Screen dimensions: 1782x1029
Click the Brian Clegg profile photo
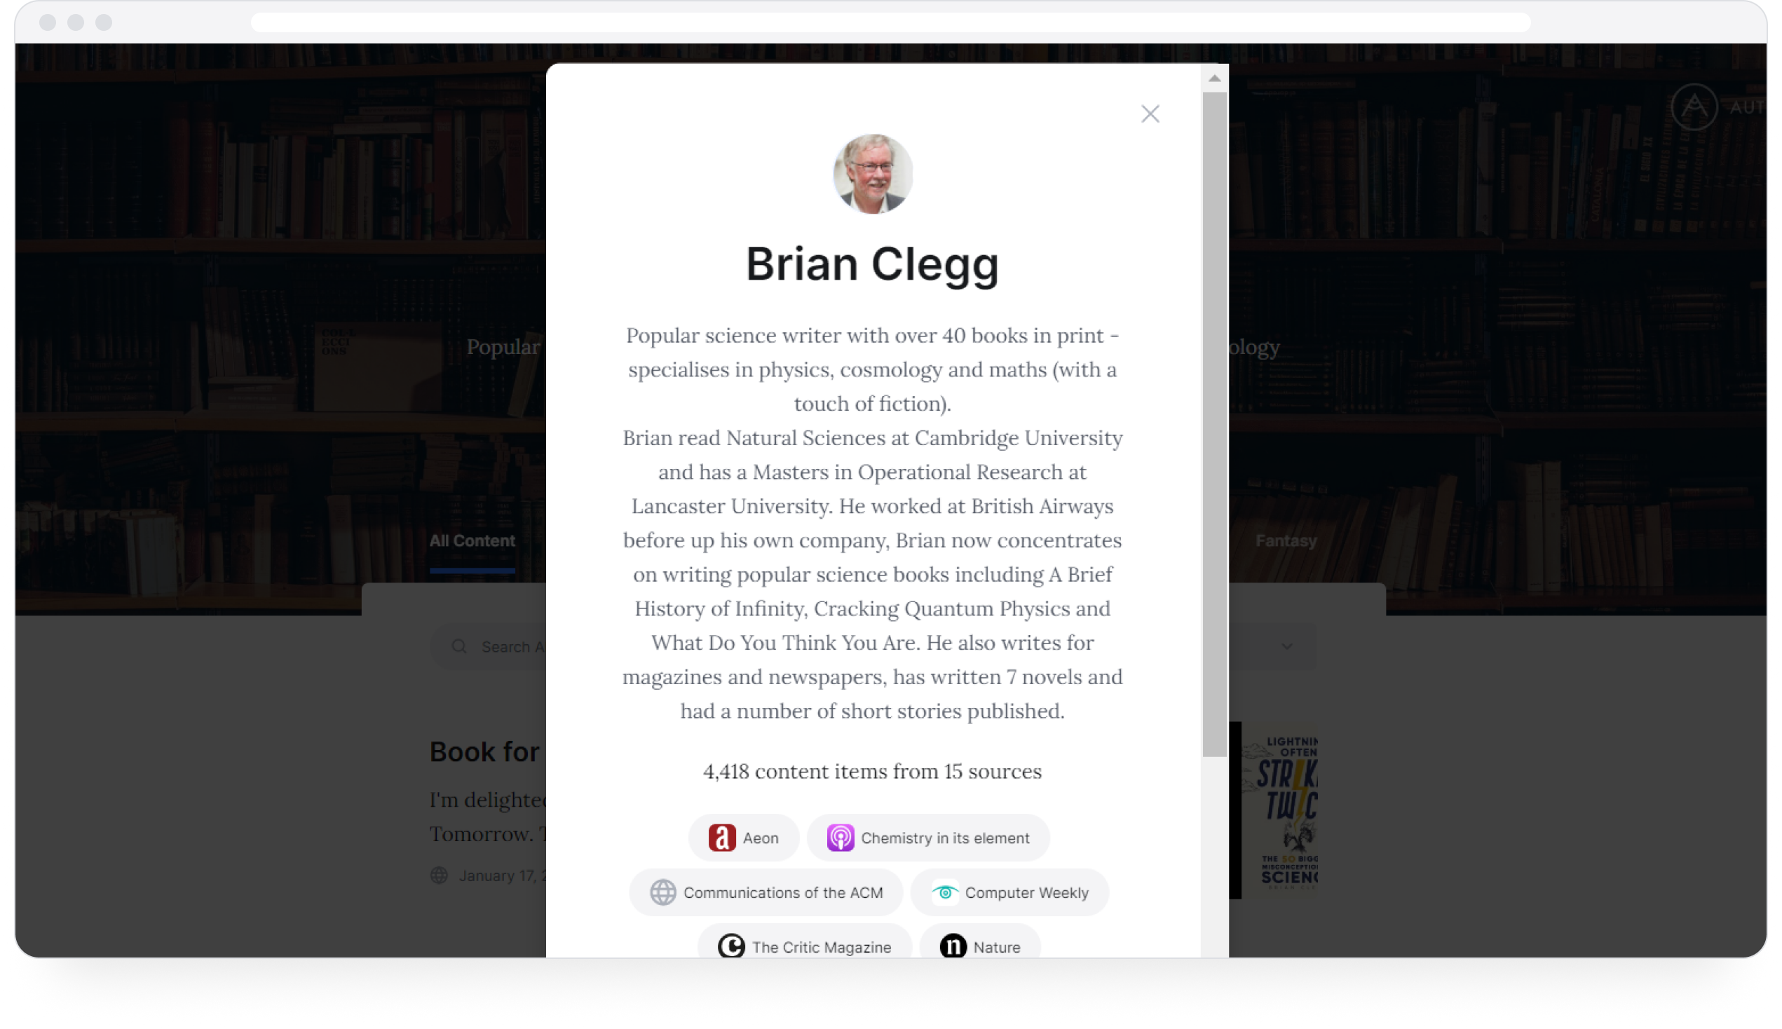[872, 175]
